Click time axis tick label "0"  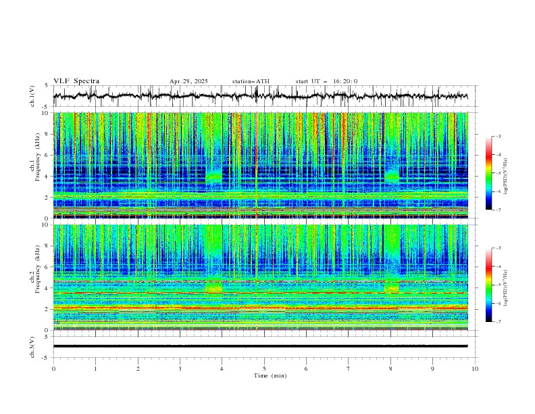[53, 369]
